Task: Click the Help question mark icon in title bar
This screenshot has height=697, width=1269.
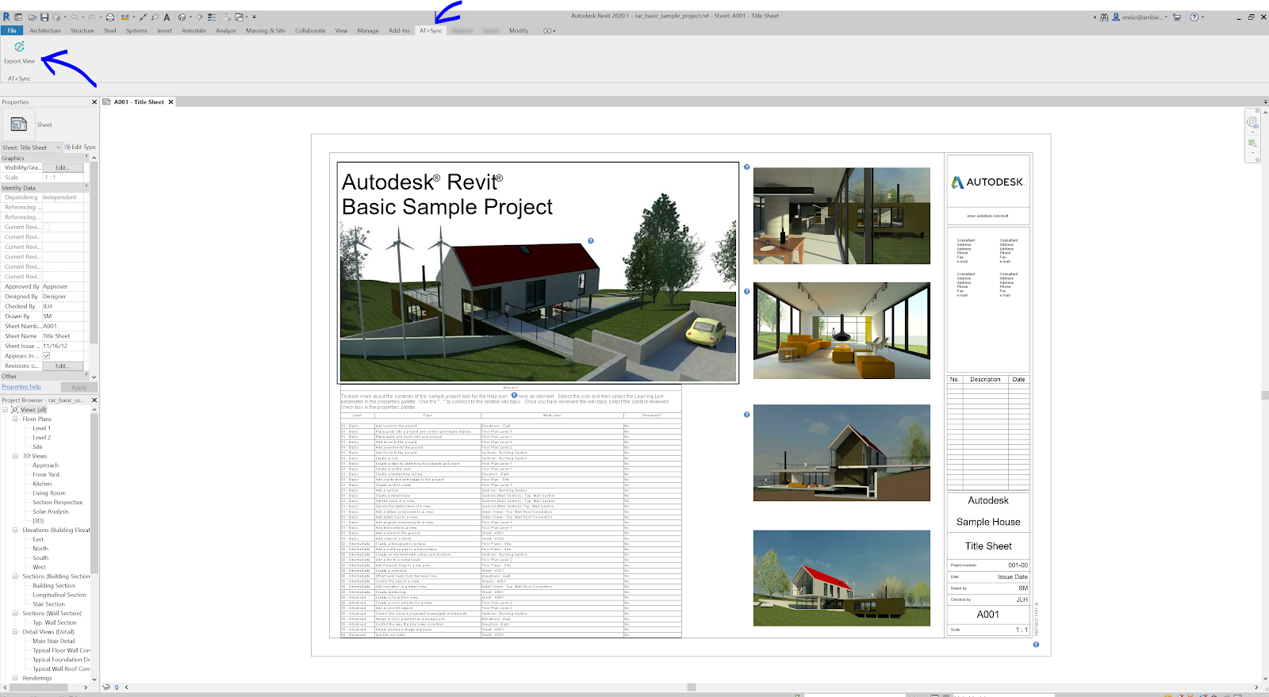Action: click(x=1194, y=17)
